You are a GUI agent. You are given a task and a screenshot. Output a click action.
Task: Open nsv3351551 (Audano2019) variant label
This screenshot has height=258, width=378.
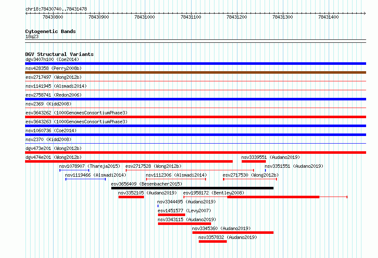(x=294, y=166)
